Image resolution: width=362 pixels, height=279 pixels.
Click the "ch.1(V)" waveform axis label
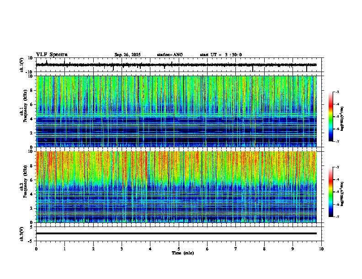[x=22, y=65]
